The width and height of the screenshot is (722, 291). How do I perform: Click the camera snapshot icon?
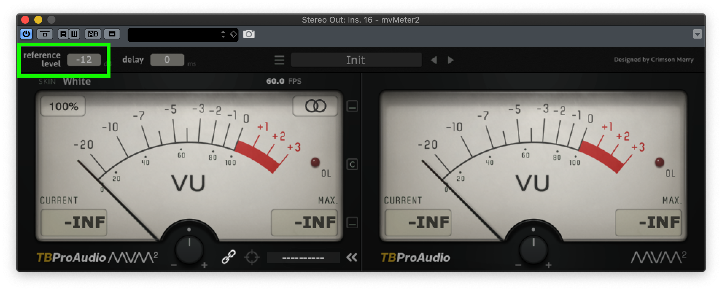tap(249, 34)
